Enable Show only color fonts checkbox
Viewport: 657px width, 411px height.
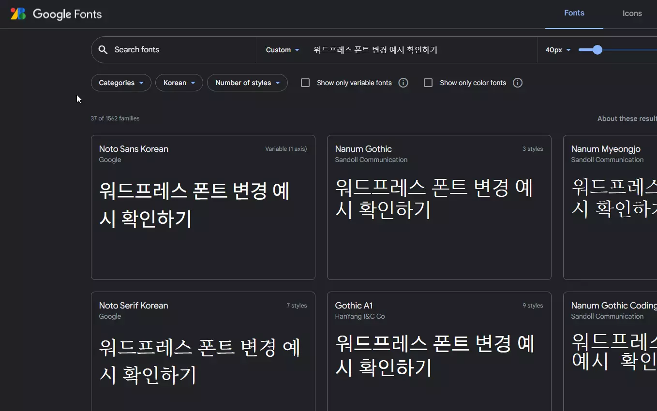pos(428,83)
